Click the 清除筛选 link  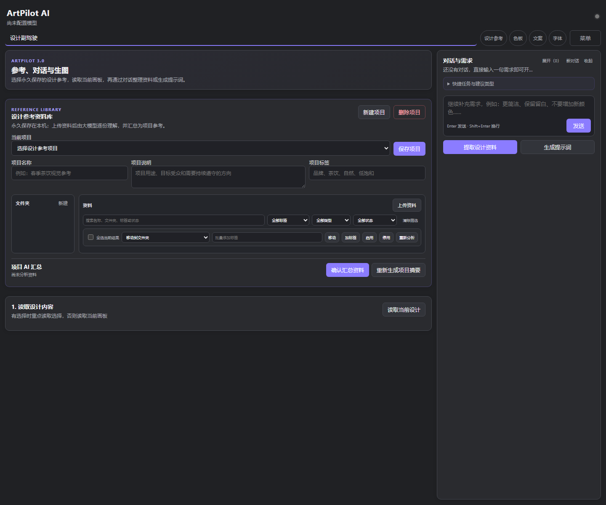410,221
